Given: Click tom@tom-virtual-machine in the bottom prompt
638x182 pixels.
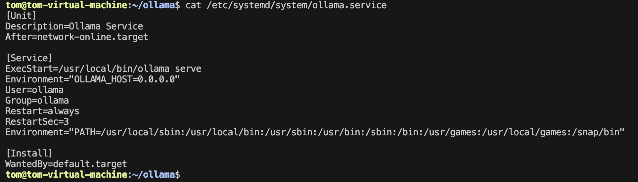Looking at the screenshot, I should click(66, 175).
